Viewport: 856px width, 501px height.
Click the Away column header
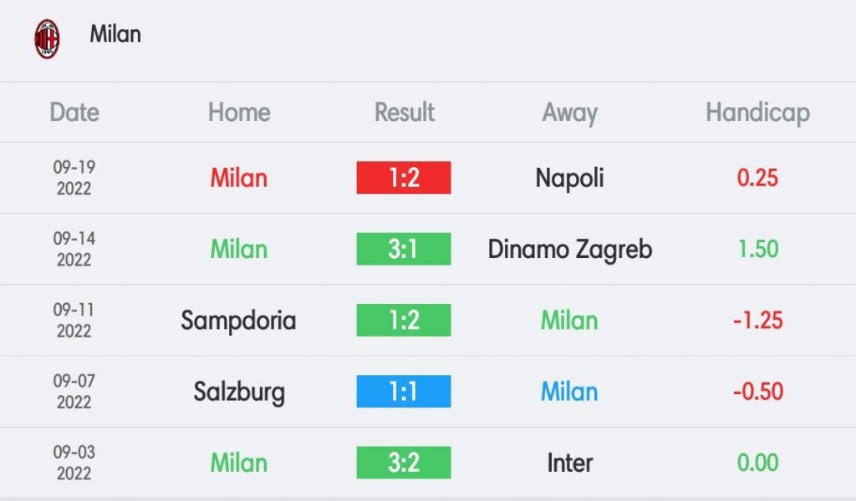pyautogui.click(x=569, y=113)
